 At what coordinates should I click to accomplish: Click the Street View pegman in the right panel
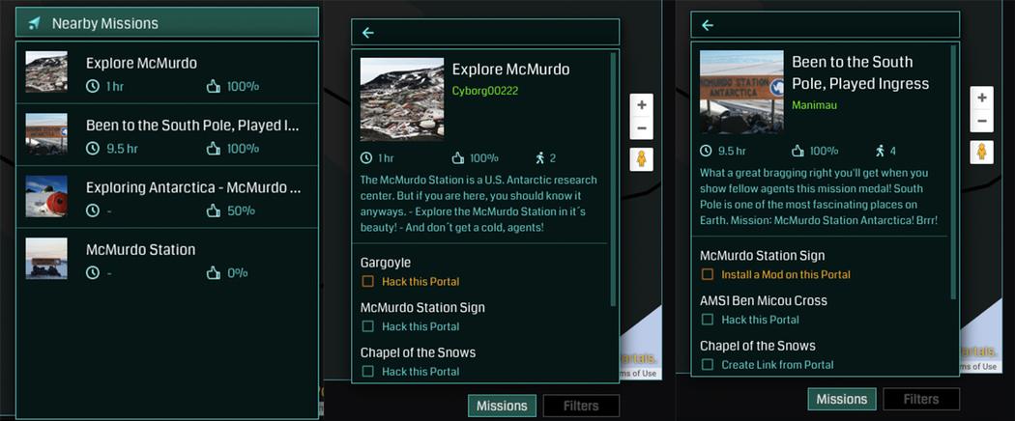(981, 152)
